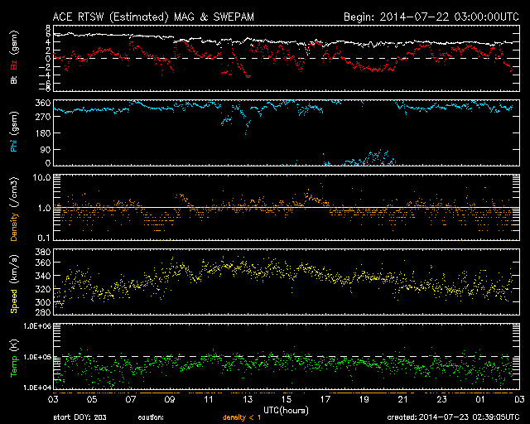The height and width of the screenshot is (424, 530).
Task: Click the hour 09 marker on time axis
Action: click(x=170, y=400)
